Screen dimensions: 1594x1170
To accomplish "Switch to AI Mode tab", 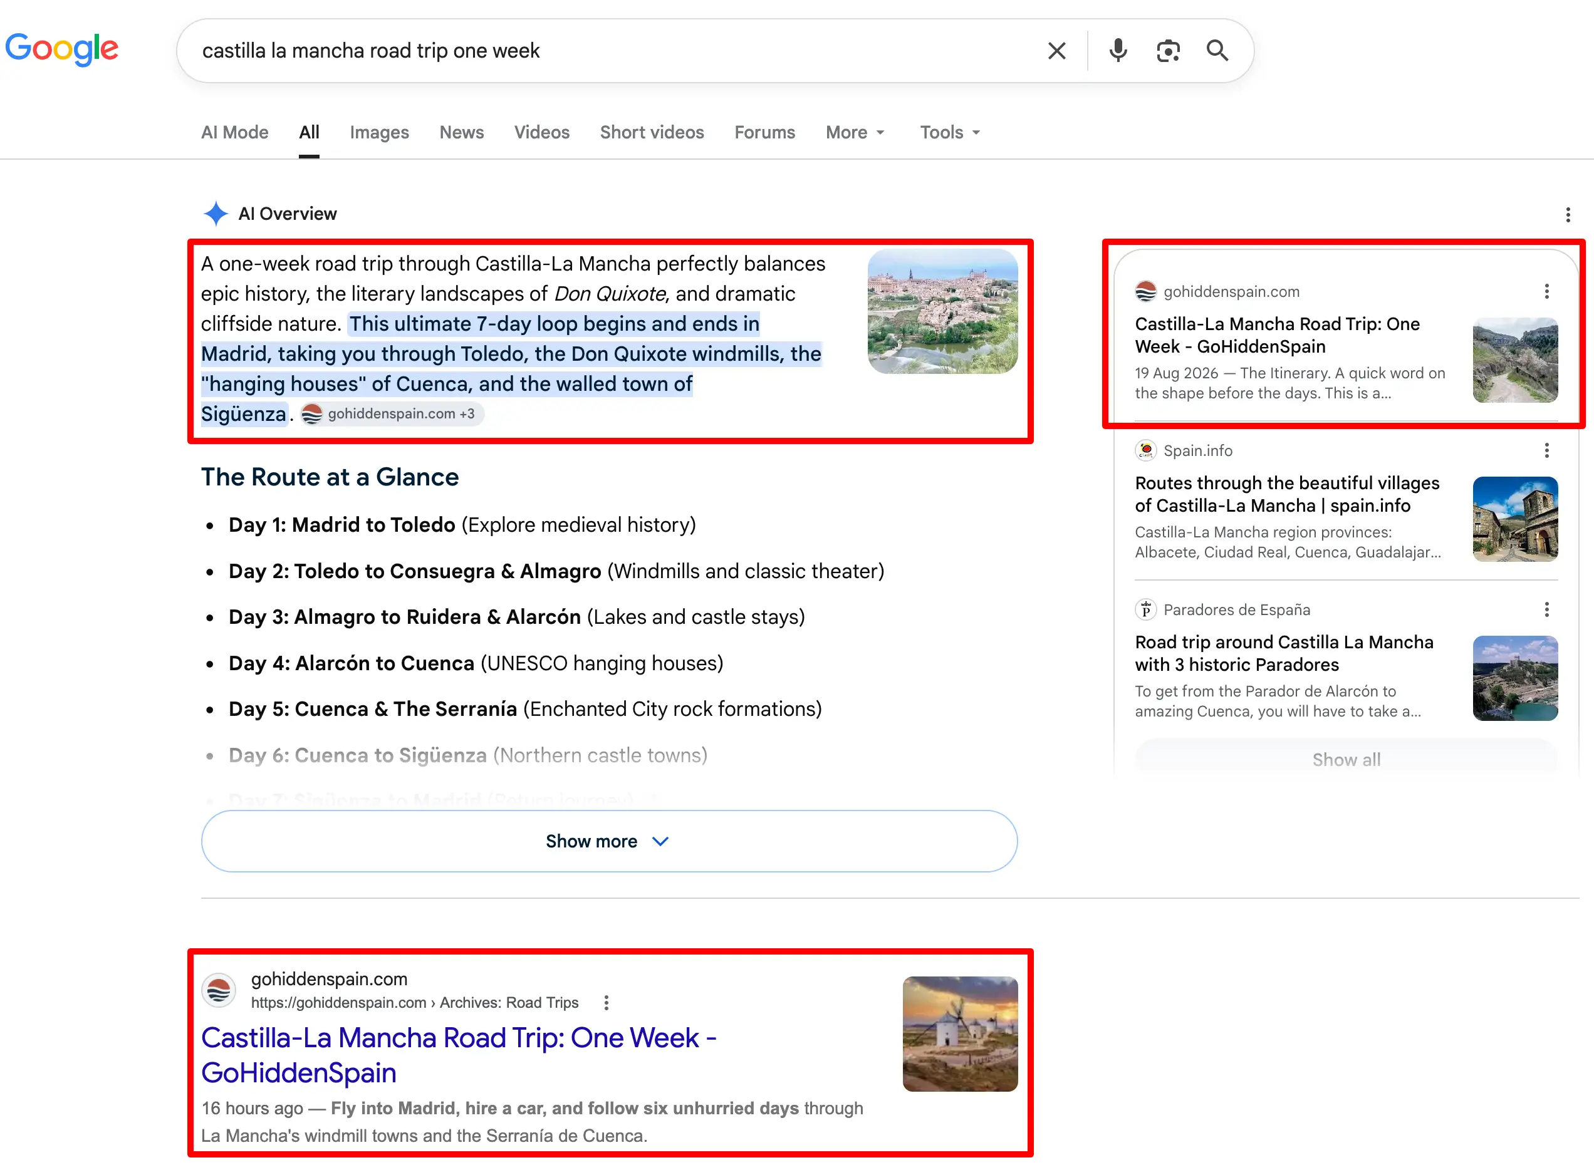I will coord(234,132).
